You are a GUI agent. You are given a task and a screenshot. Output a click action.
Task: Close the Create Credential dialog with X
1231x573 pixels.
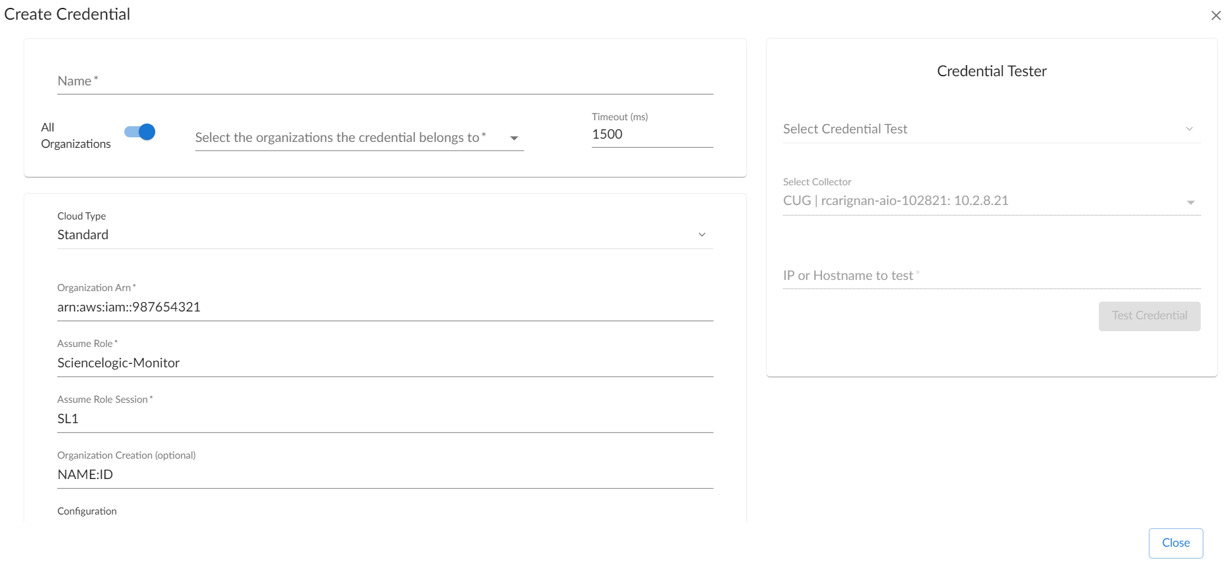(1216, 15)
